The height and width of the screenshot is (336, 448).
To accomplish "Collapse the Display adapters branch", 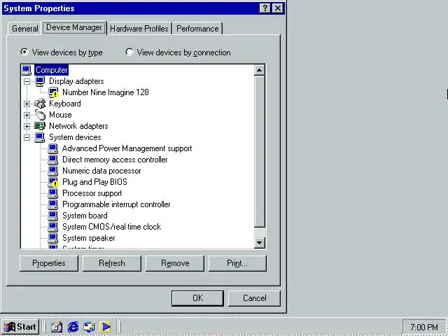I will [27, 81].
